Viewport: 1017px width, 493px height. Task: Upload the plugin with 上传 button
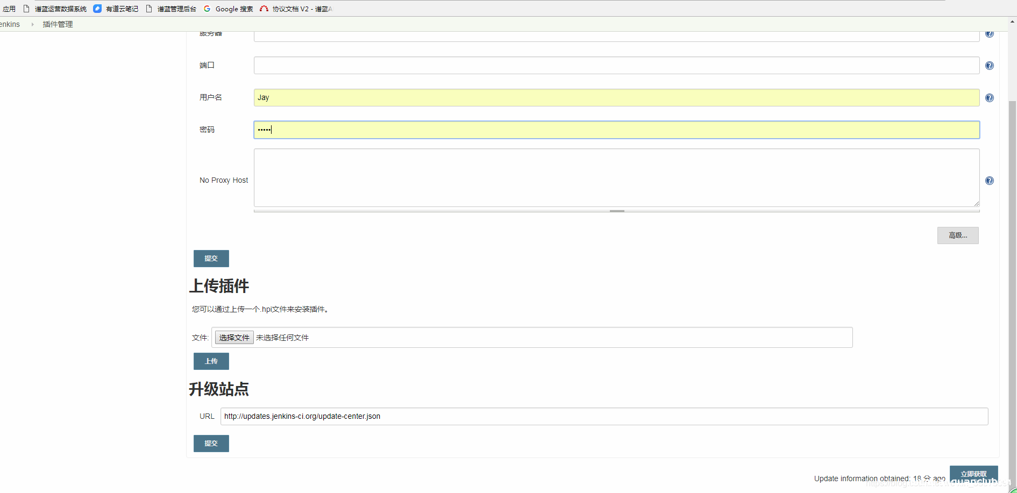(211, 361)
